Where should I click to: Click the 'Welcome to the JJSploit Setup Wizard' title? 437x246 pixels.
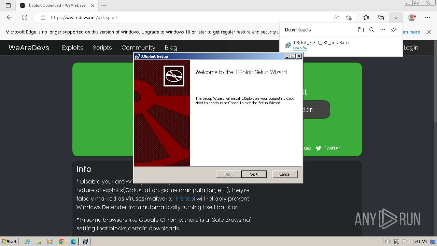[x=241, y=72]
